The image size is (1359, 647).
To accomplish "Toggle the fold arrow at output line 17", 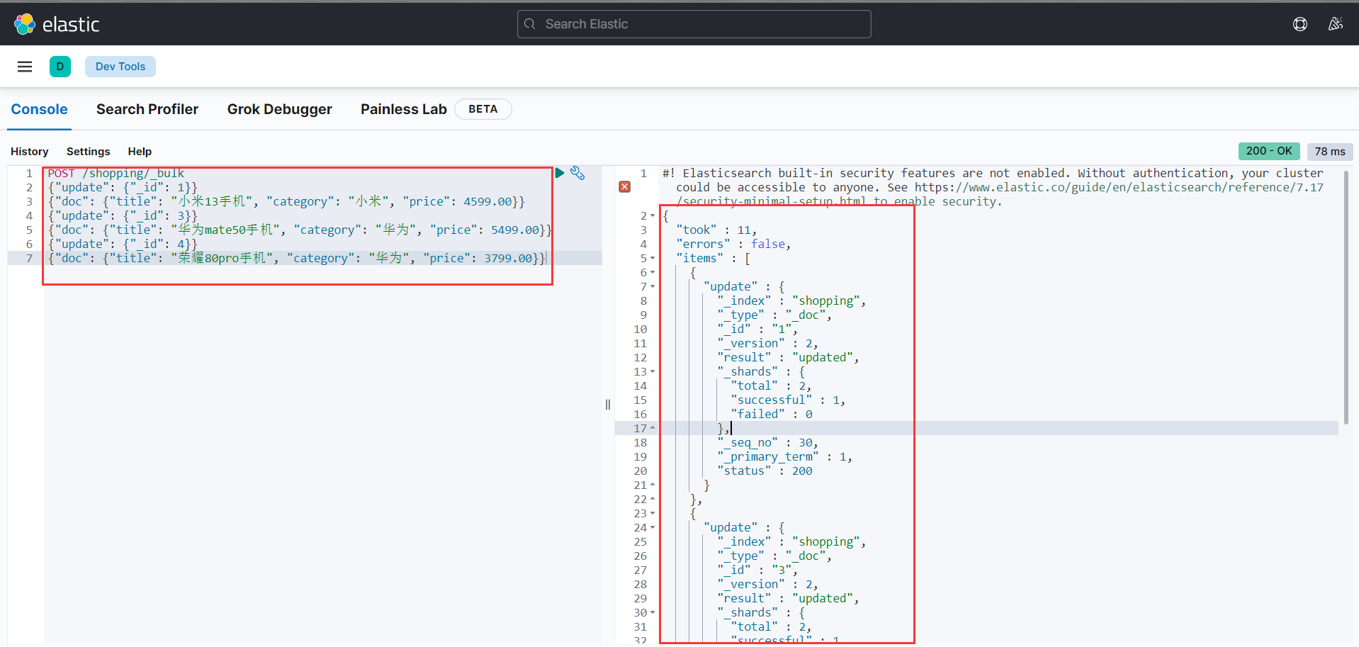I will click(x=653, y=428).
